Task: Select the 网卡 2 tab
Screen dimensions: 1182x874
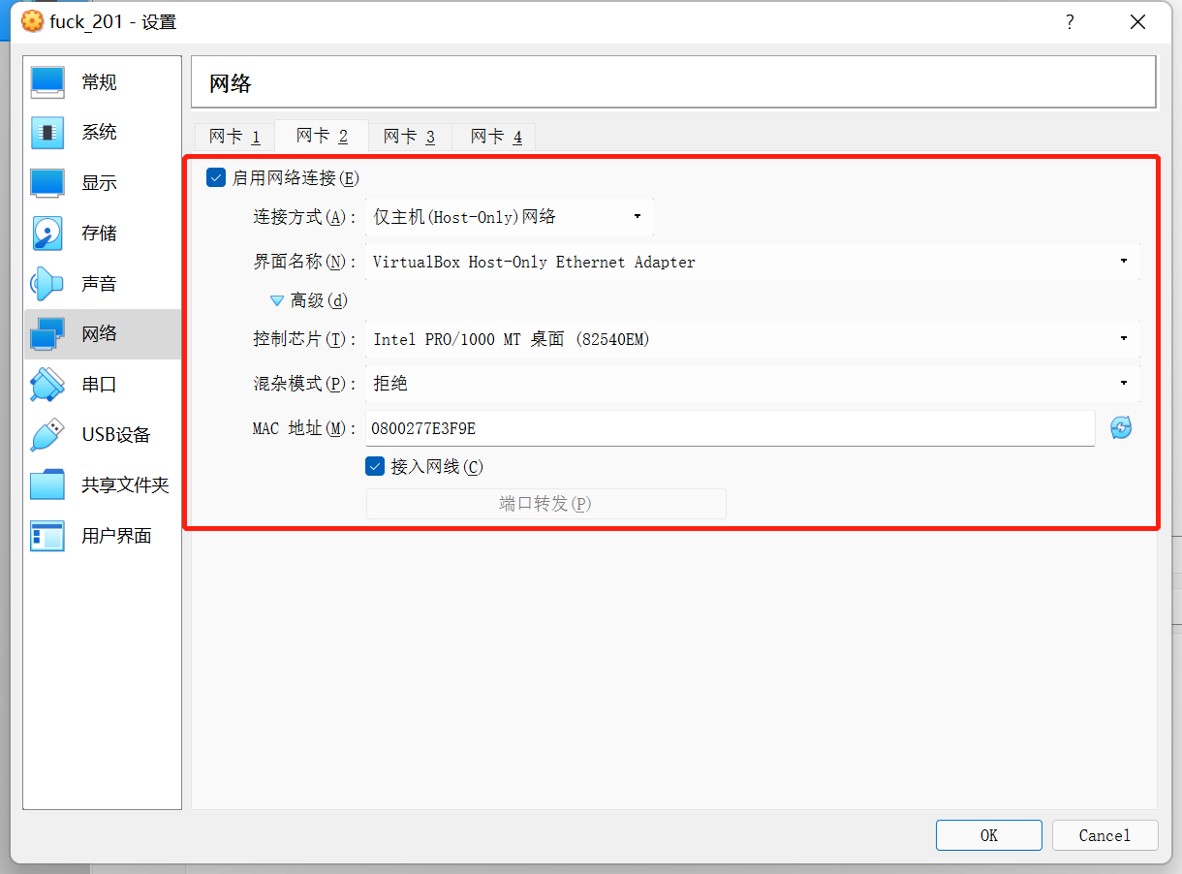Action: tap(322, 136)
